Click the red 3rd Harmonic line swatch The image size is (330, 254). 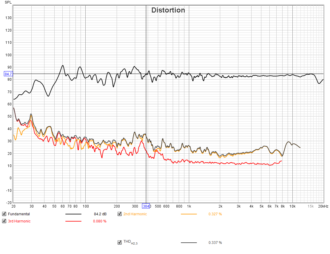(73, 221)
